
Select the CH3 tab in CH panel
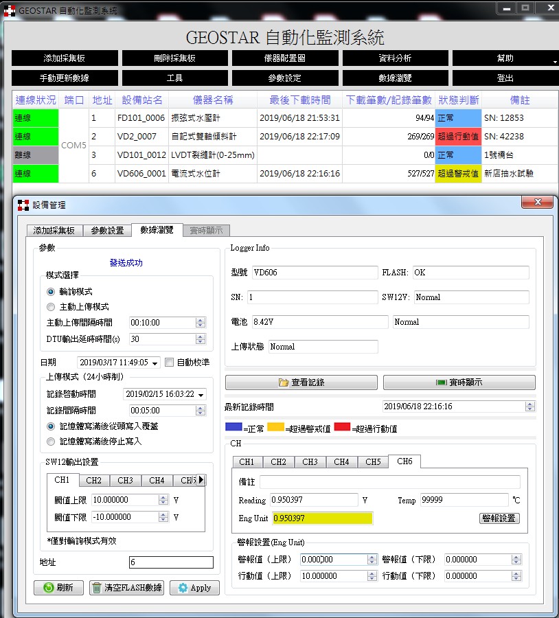coord(310,462)
